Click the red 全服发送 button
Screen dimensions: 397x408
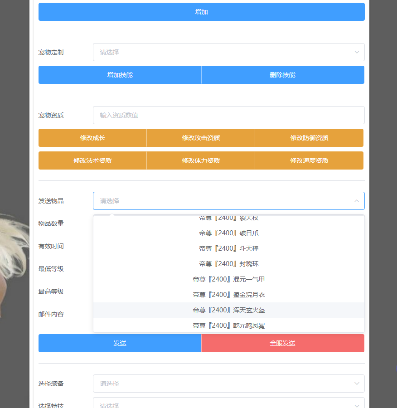pos(282,343)
